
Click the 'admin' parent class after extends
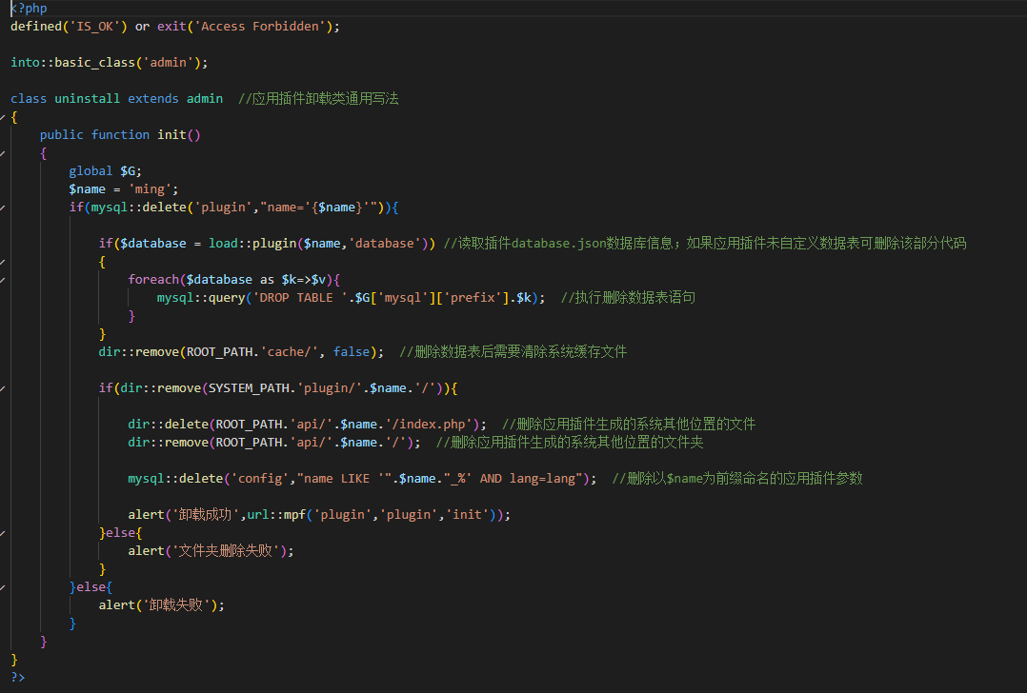pyautogui.click(x=204, y=99)
